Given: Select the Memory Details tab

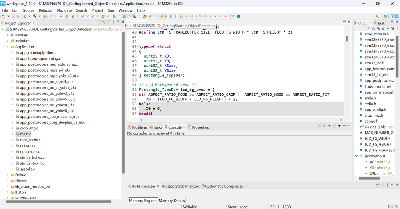Looking at the screenshot, I should pos(172,201).
